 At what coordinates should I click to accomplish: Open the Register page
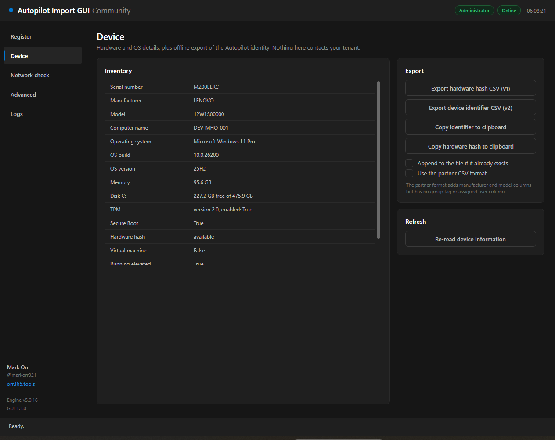43,36
